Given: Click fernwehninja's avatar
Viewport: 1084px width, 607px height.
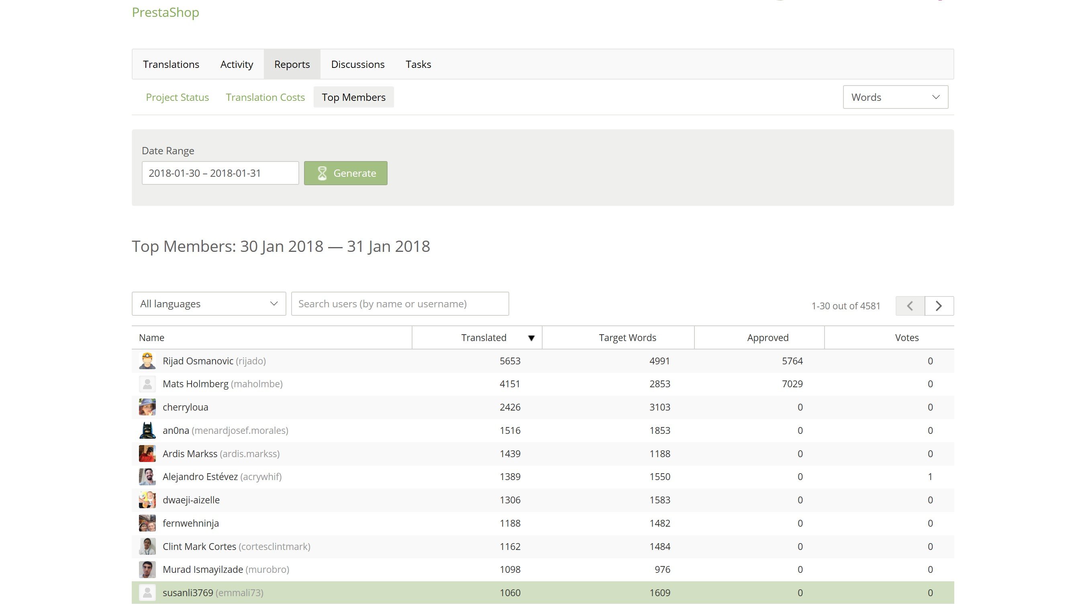Looking at the screenshot, I should [x=147, y=523].
